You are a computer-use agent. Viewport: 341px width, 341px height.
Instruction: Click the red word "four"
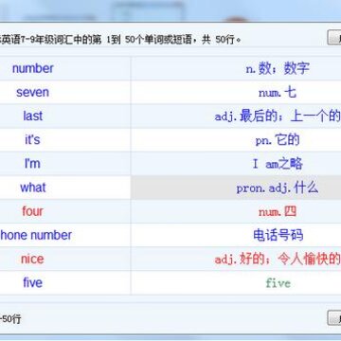[33, 211]
